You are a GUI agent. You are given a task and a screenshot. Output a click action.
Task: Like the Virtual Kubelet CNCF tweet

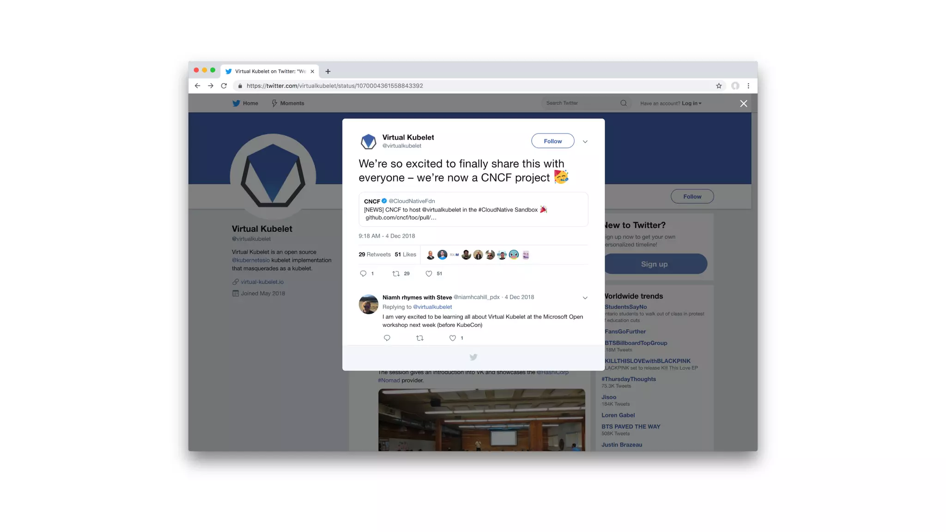click(429, 273)
